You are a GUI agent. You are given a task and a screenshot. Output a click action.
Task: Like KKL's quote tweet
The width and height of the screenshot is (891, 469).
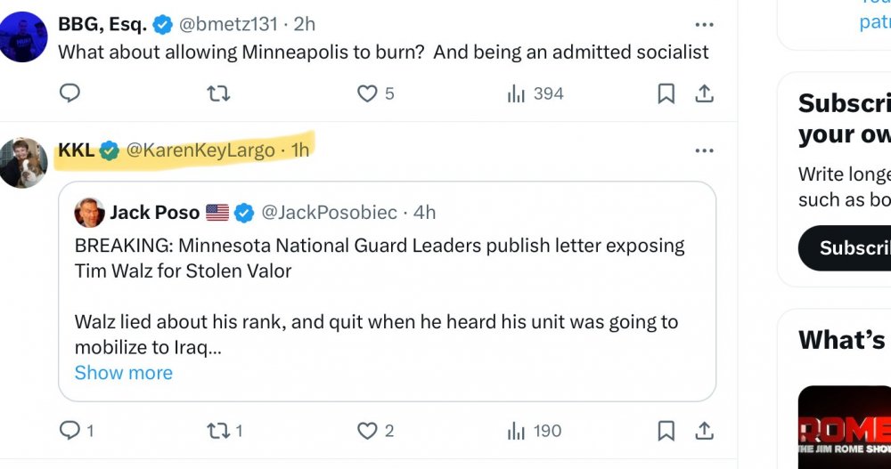[367, 432]
